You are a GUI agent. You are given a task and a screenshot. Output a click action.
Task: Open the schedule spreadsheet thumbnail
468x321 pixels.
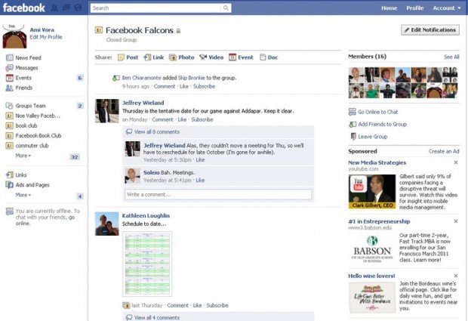(146, 264)
